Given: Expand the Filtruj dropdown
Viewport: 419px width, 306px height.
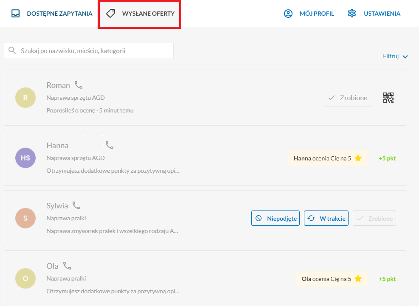Looking at the screenshot, I should click(395, 56).
